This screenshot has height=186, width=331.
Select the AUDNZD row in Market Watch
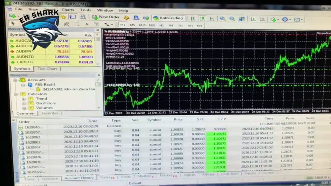click(52, 57)
